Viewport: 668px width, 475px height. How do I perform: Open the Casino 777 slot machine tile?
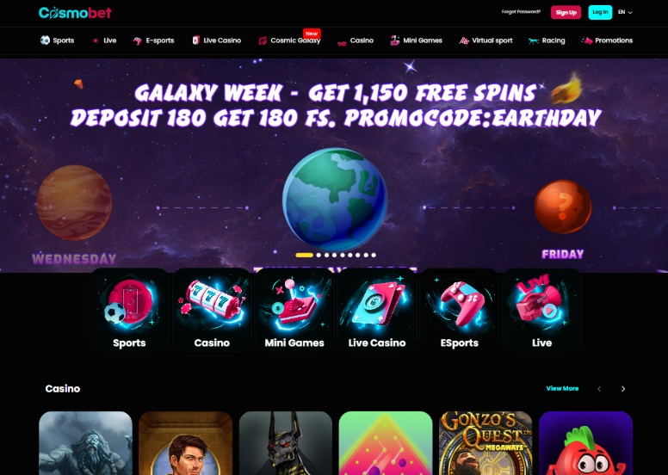(x=212, y=310)
